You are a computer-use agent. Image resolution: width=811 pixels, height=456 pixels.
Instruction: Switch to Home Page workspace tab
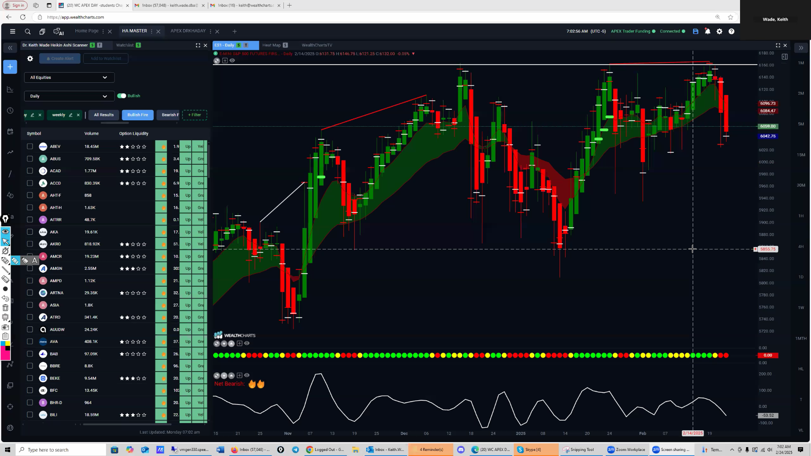pos(87,31)
